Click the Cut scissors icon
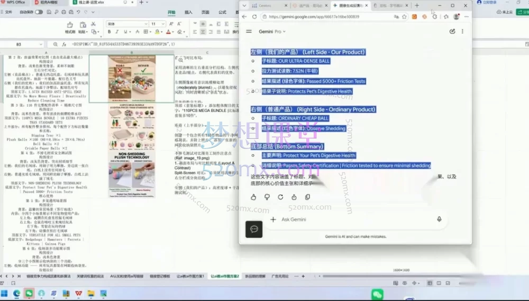This screenshot has height=301, width=529. coord(94,24)
